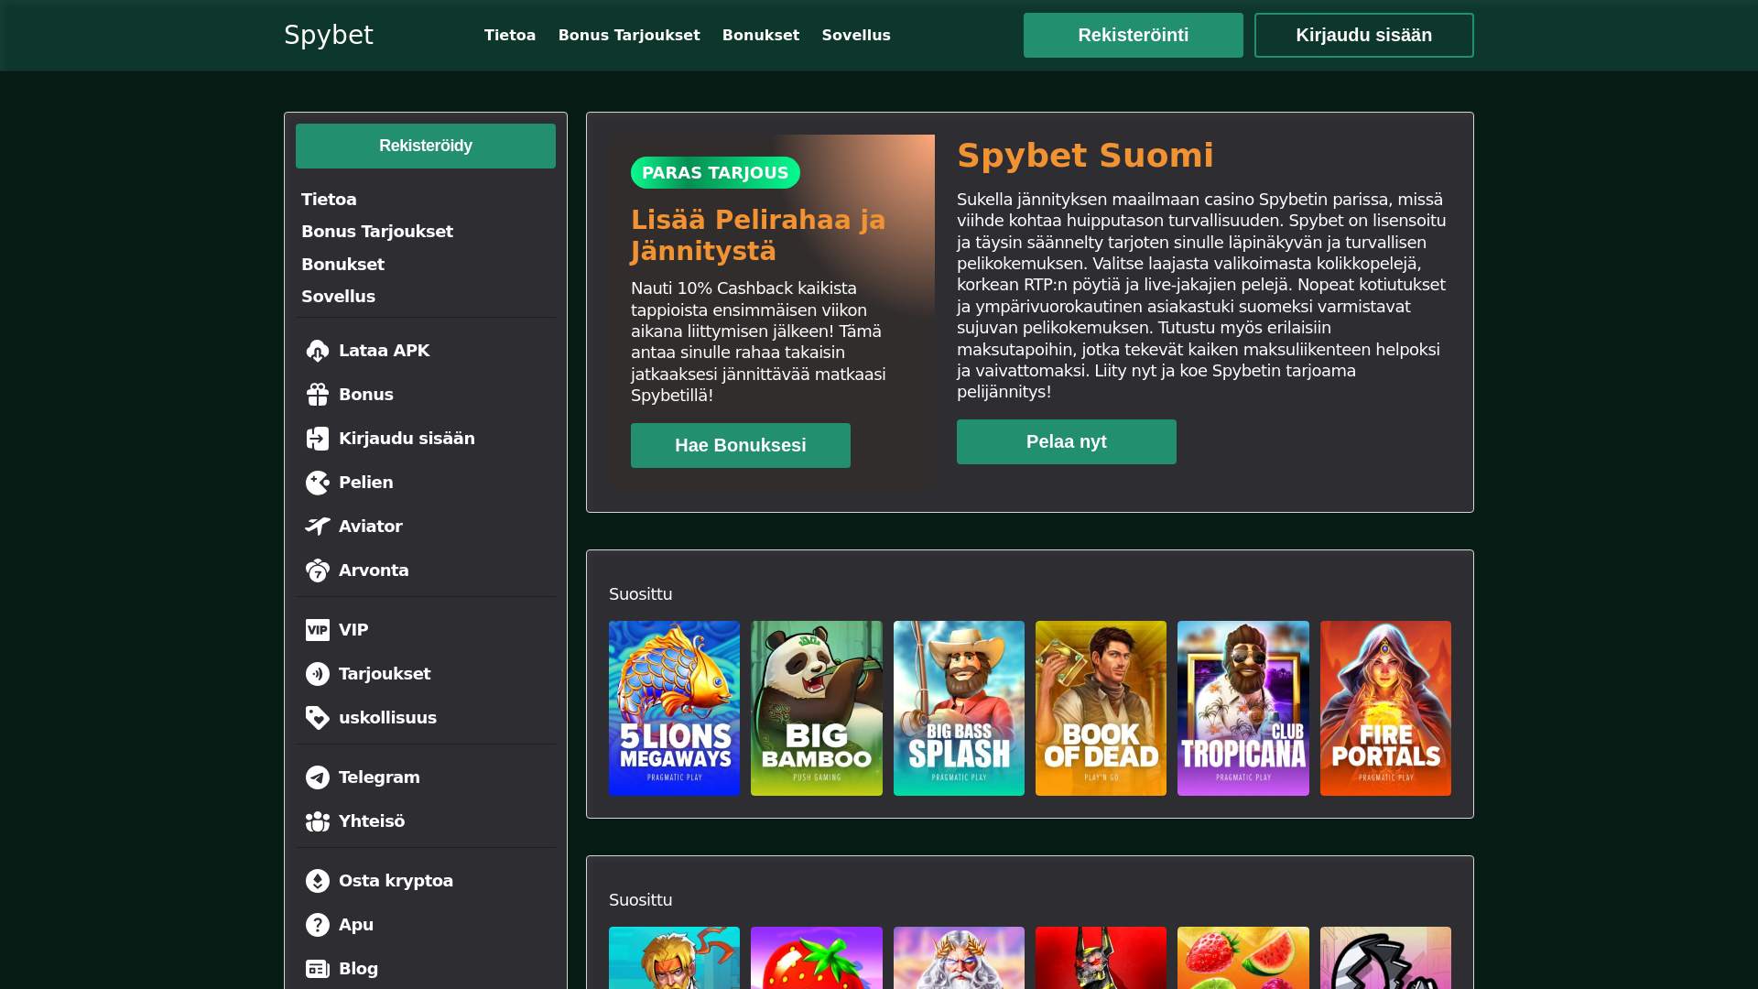The width and height of the screenshot is (1758, 989).
Task: Click the uskollisuus tag icon
Action: 318,718
